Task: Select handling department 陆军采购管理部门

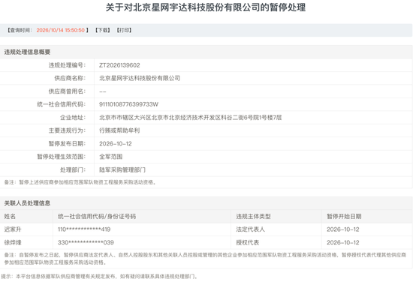Action: (x=122, y=170)
